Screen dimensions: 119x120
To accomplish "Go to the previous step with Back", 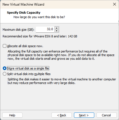I will point(61,115).
